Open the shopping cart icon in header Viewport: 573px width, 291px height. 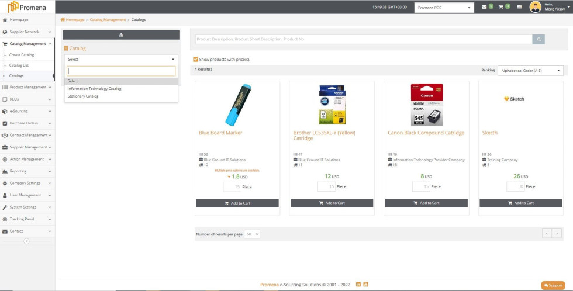tap(500, 7)
